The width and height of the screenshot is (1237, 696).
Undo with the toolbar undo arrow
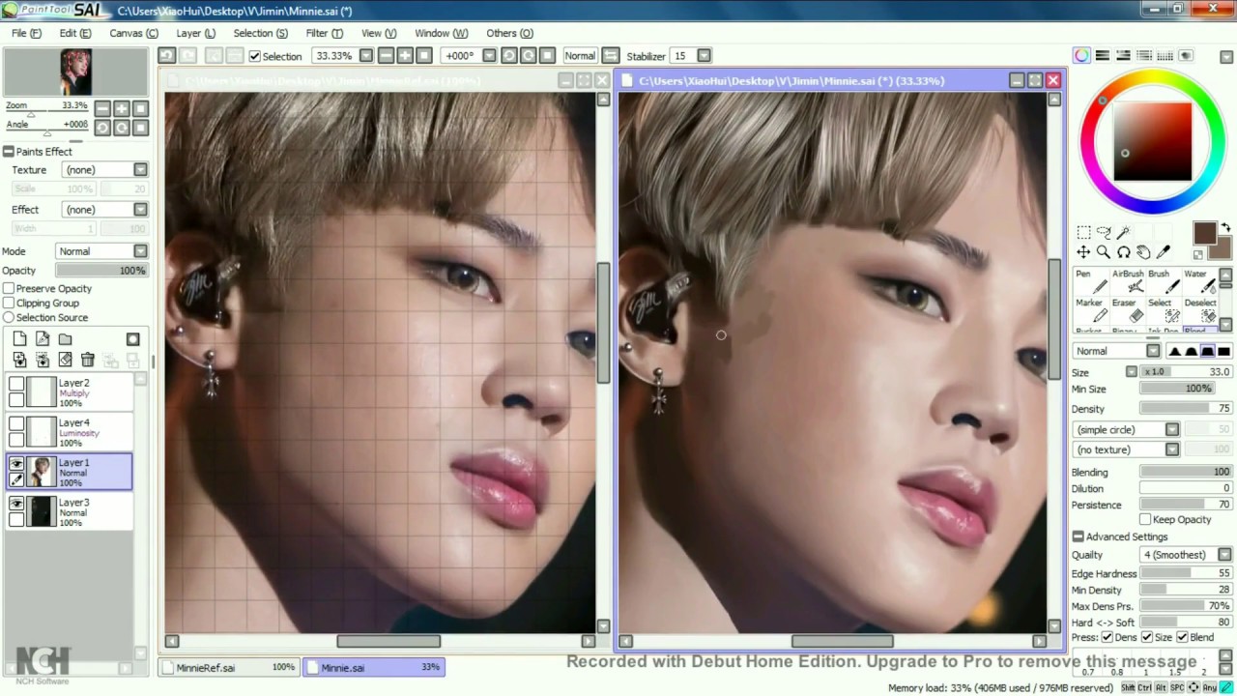(167, 56)
